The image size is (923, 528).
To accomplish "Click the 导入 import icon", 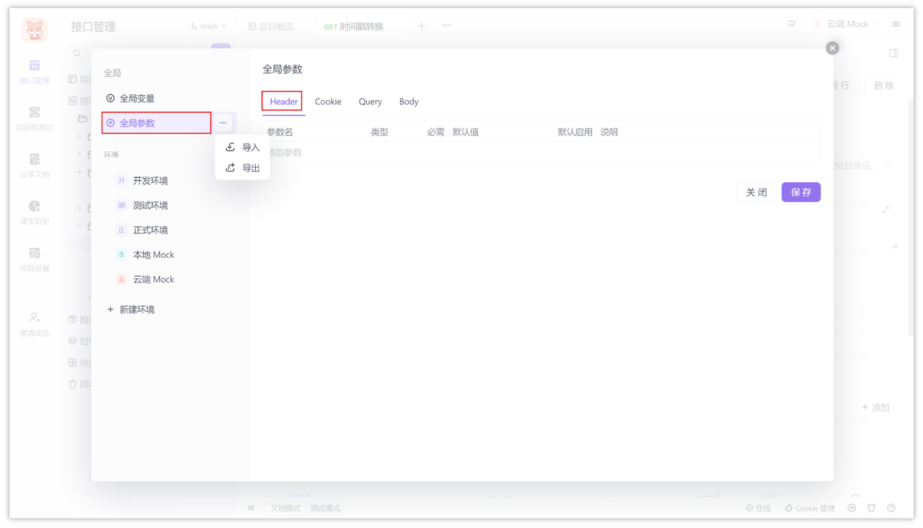I will (x=230, y=147).
